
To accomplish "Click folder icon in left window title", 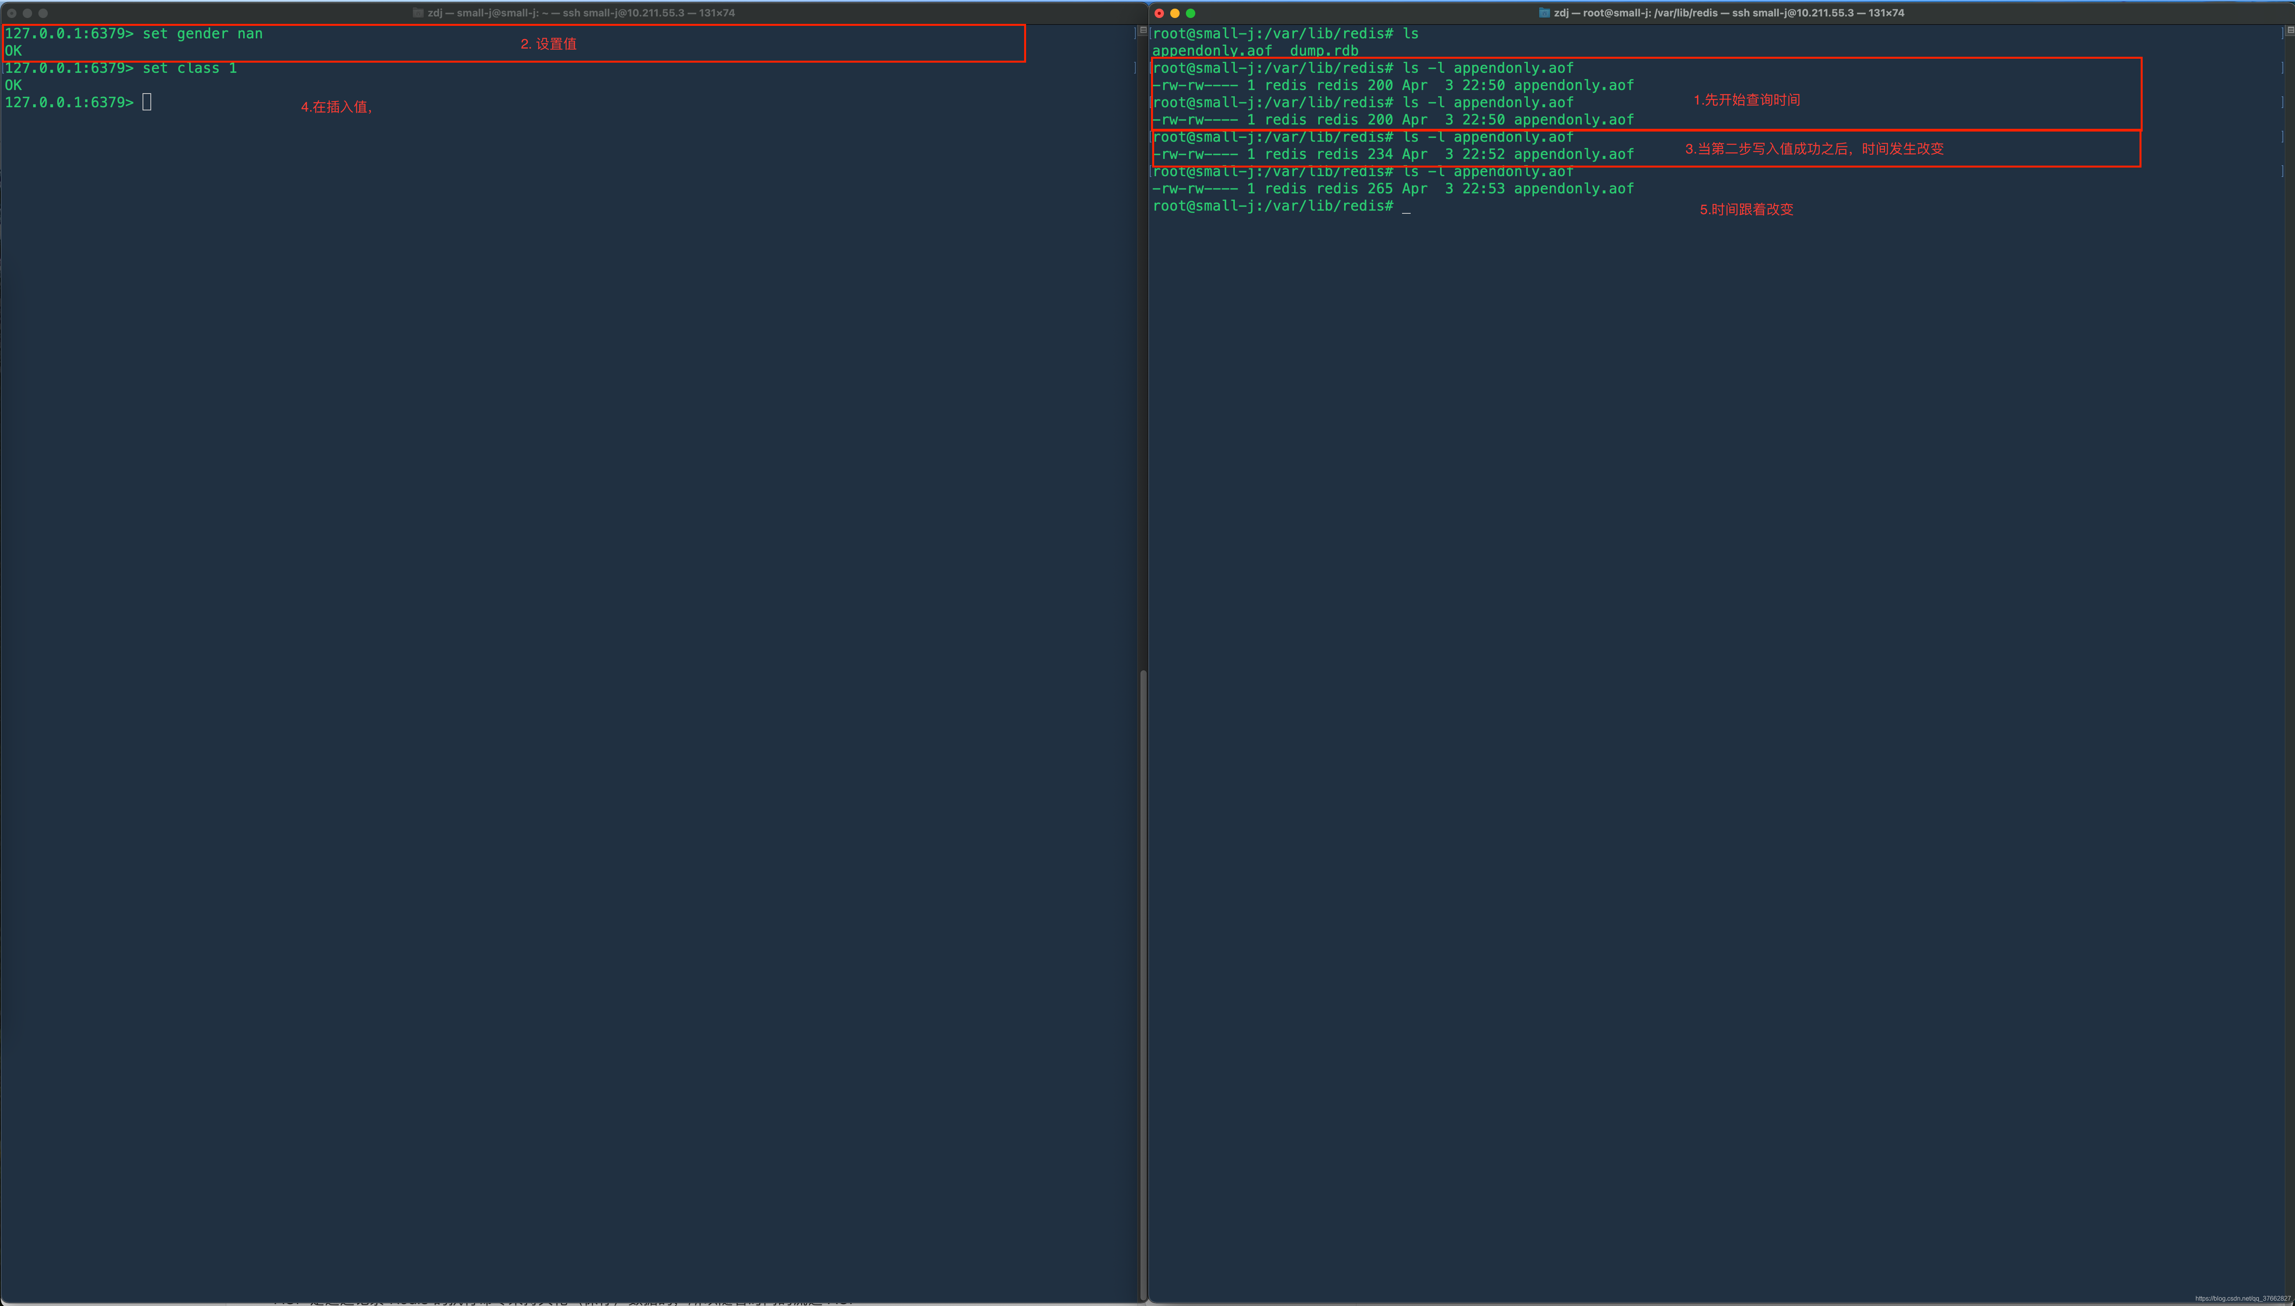I will [x=418, y=13].
